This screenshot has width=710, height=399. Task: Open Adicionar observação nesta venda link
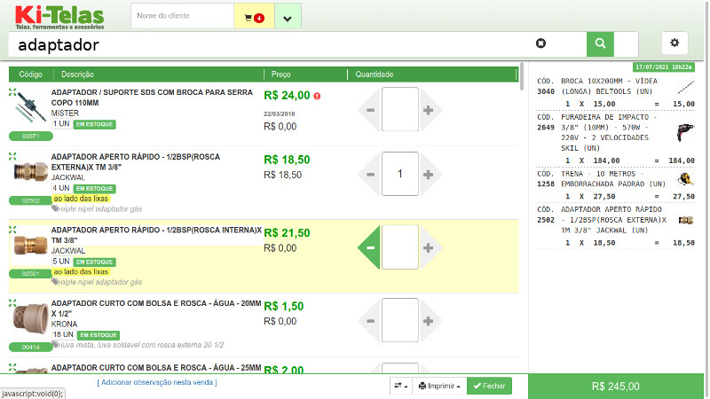pos(157,382)
